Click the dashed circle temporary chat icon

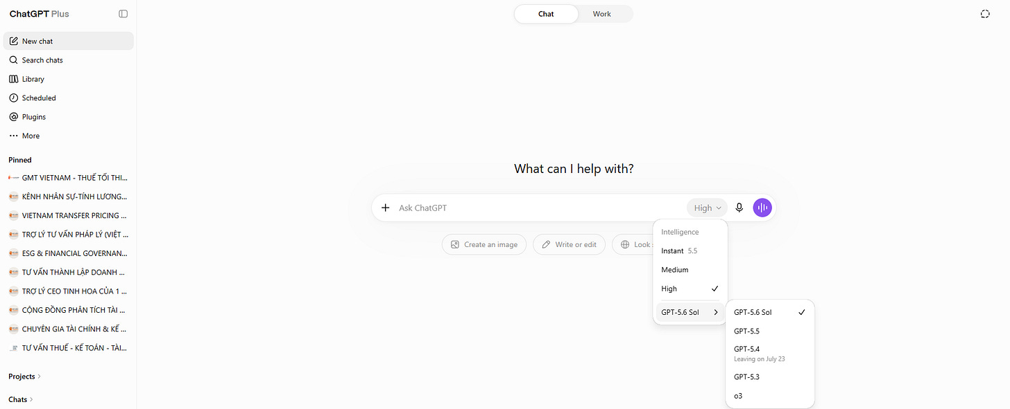[985, 14]
